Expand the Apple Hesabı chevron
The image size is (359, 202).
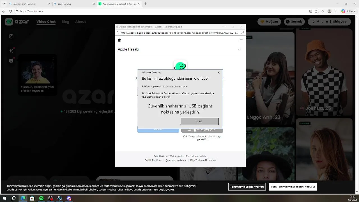click(240, 50)
